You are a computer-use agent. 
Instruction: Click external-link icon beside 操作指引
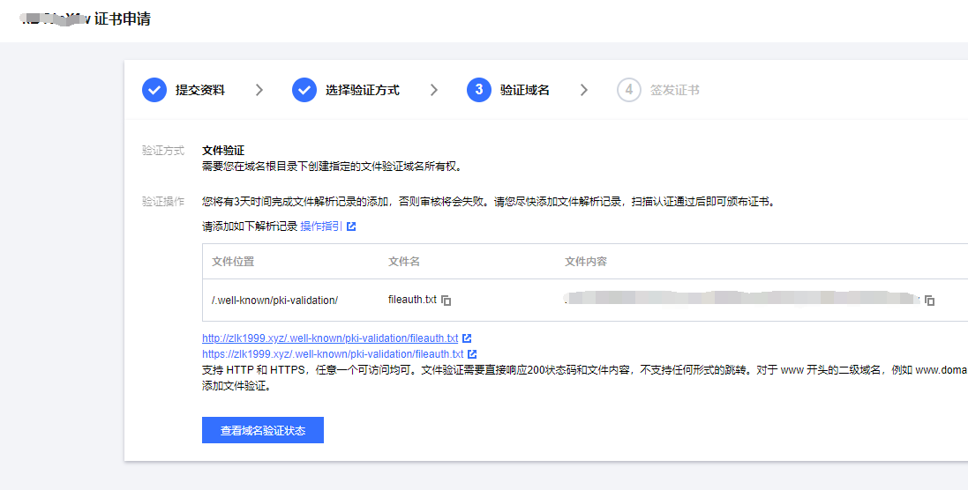(x=351, y=226)
